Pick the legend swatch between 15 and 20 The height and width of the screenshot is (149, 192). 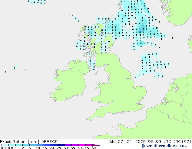[x=47, y=145]
